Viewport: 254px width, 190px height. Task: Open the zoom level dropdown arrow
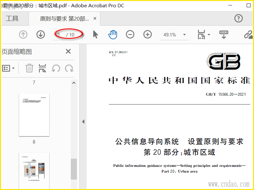[184, 35]
